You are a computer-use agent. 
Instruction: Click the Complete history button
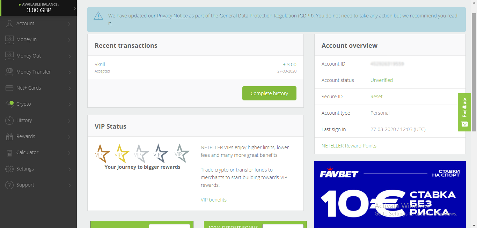[x=269, y=93]
